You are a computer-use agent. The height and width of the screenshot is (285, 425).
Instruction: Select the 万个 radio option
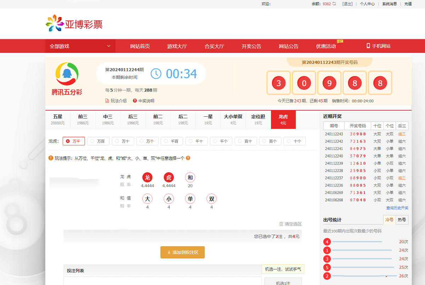pos(147,141)
